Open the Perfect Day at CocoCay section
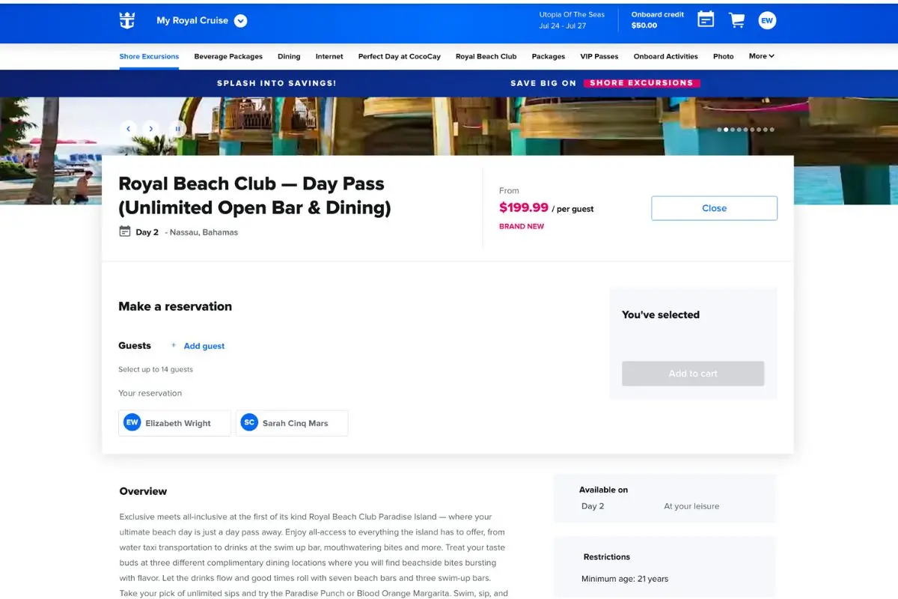 399,56
